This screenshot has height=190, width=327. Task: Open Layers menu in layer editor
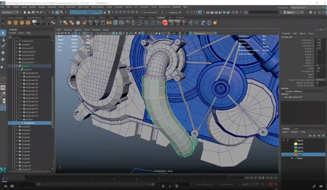point(285,132)
